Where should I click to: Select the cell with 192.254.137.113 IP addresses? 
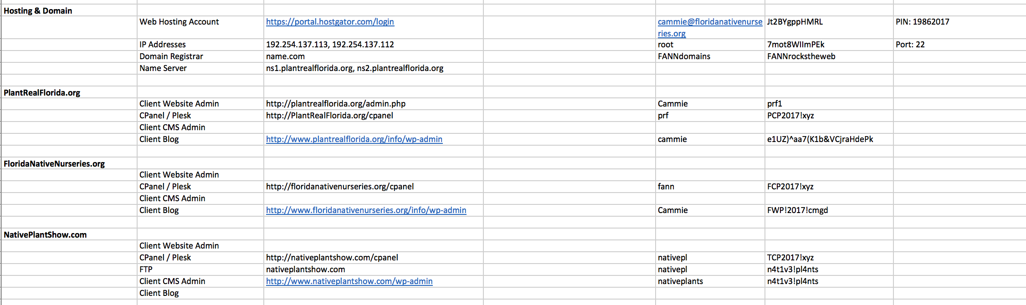330,45
